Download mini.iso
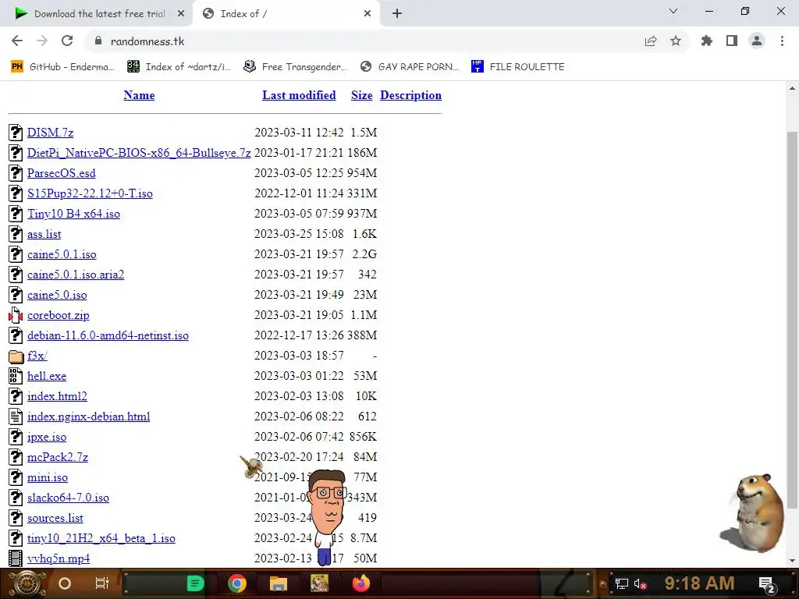This screenshot has width=799, height=599. (x=48, y=478)
